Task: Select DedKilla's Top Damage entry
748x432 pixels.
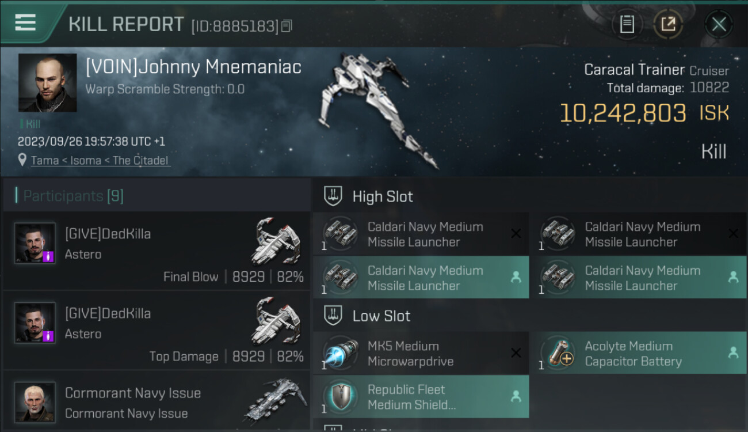Action: (x=157, y=330)
